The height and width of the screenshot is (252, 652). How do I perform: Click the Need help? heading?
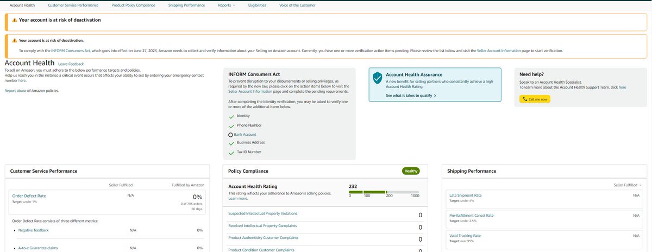(531, 74)
